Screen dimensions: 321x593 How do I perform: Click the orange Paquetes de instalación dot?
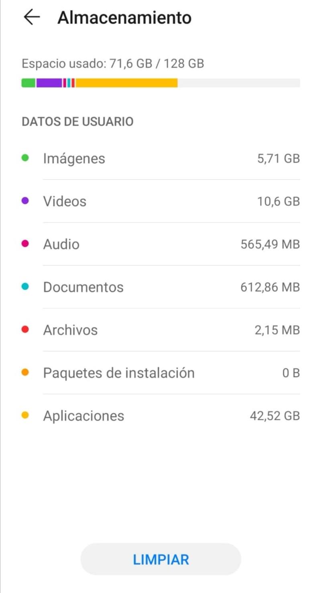coord(25,373)
